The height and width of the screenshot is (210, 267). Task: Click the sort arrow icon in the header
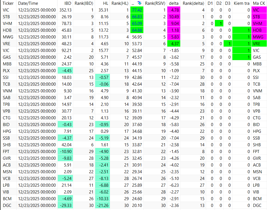(139, 3)
